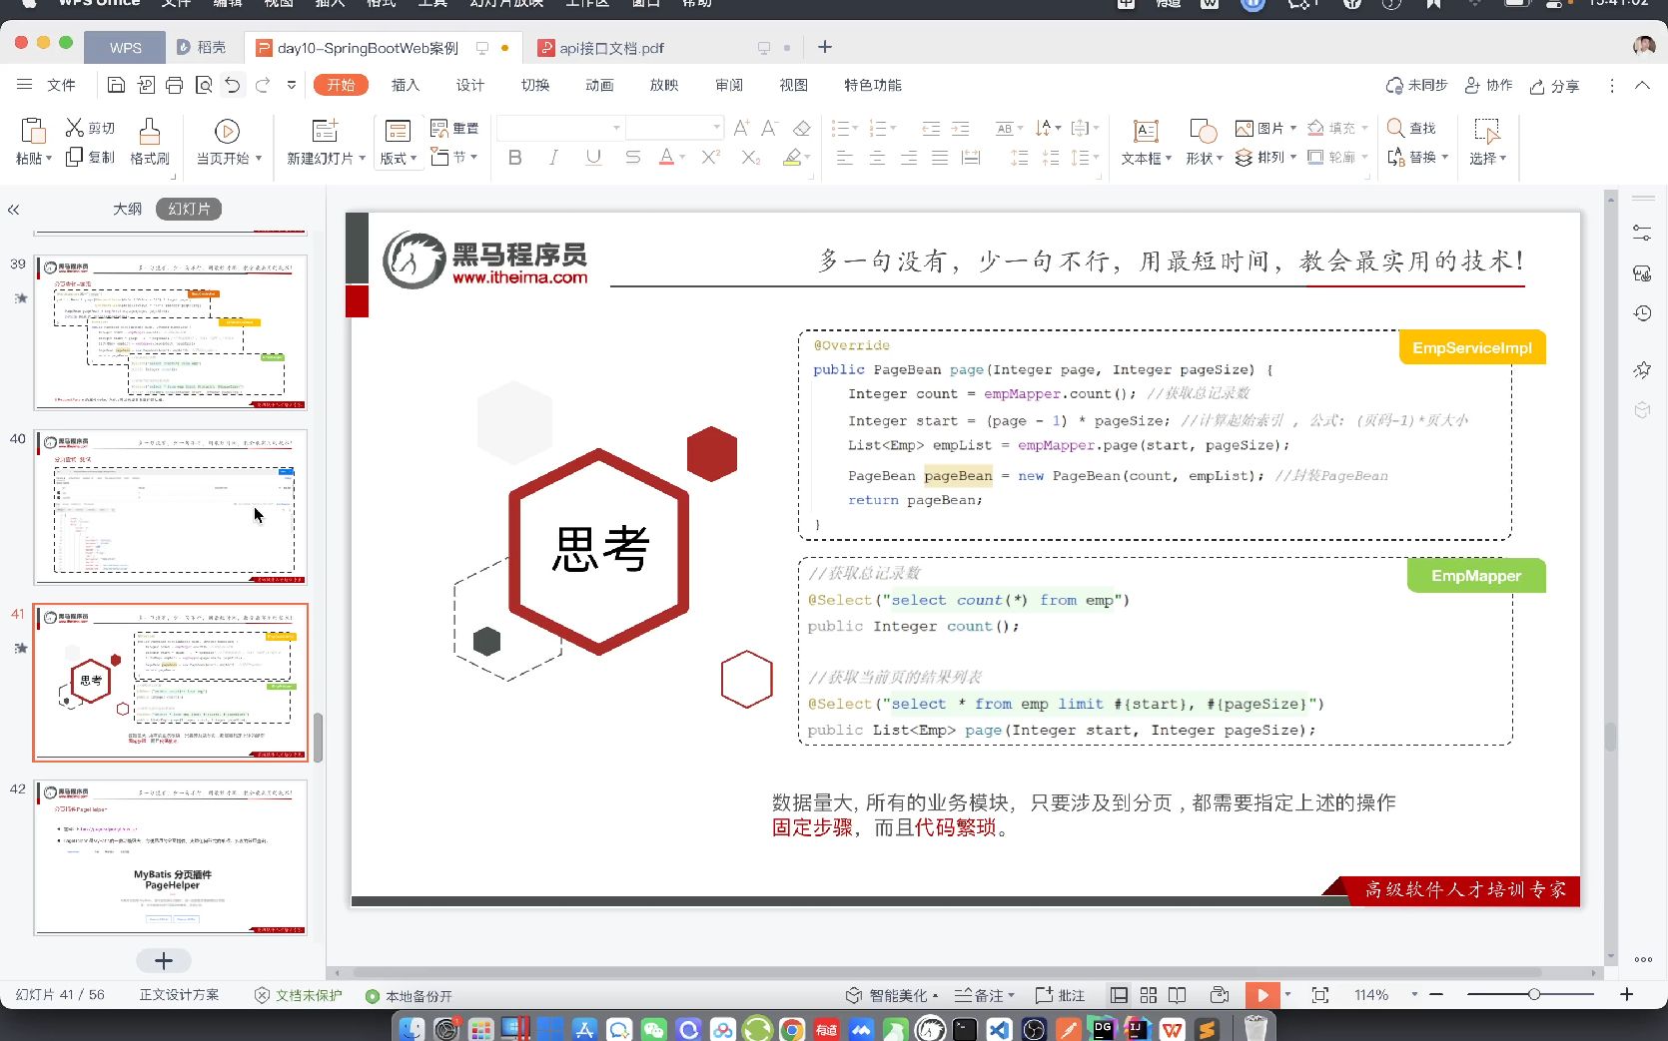Open the Review (审阅) ribbon tab

tap(729, 86)
